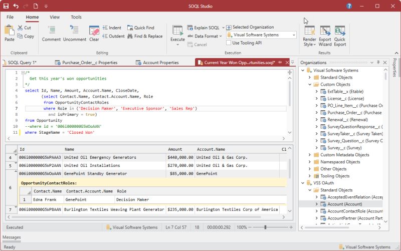
Task: Click the Cut scissors icon
Action: click(20, 28)
